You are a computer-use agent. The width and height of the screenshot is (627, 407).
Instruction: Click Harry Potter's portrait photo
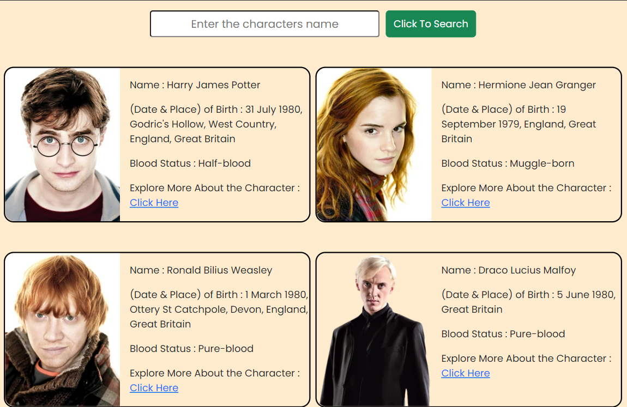tap(62, 144)
